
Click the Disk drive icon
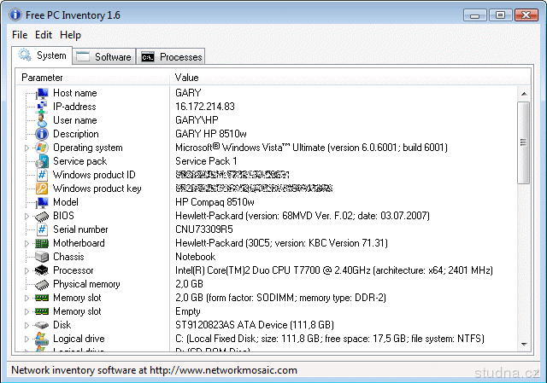[x=42, y=325]
